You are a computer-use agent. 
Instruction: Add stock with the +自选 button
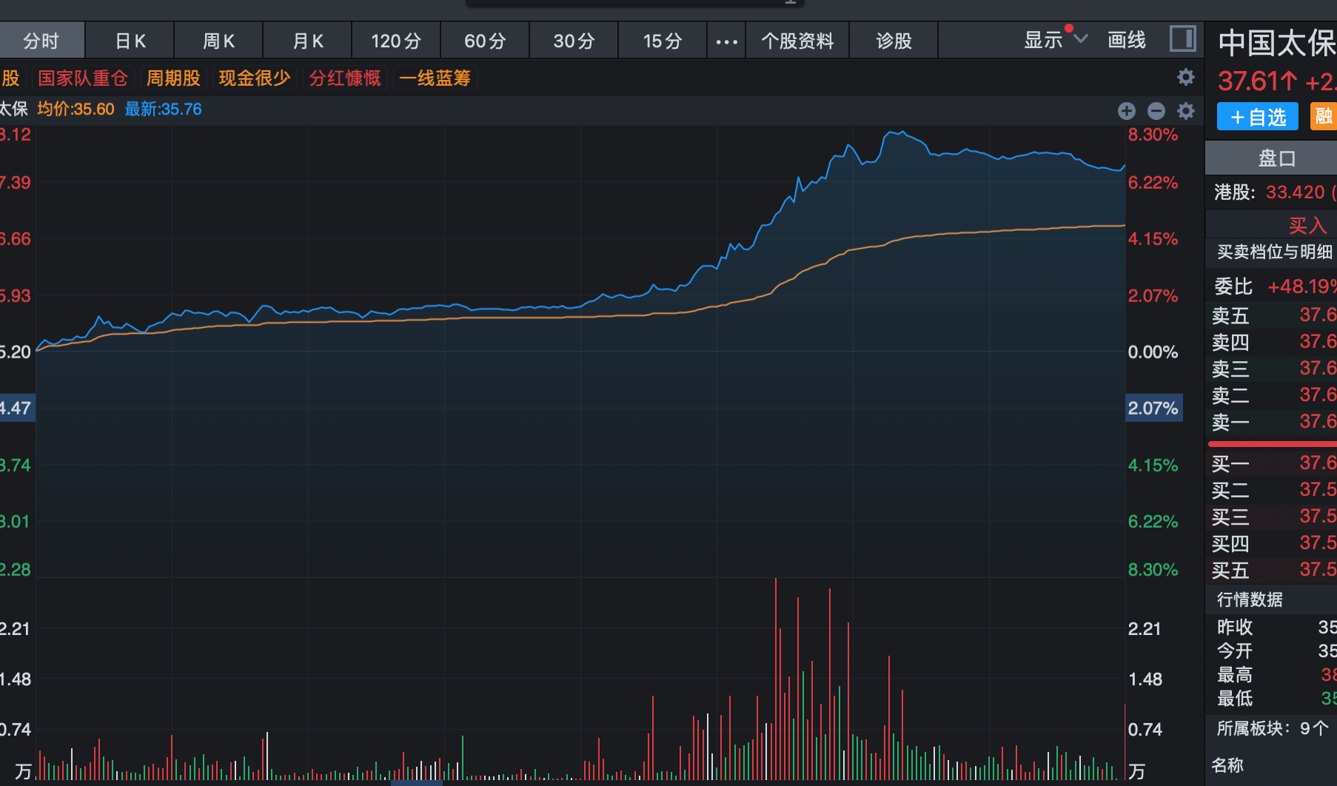[x=1258, y=117]
